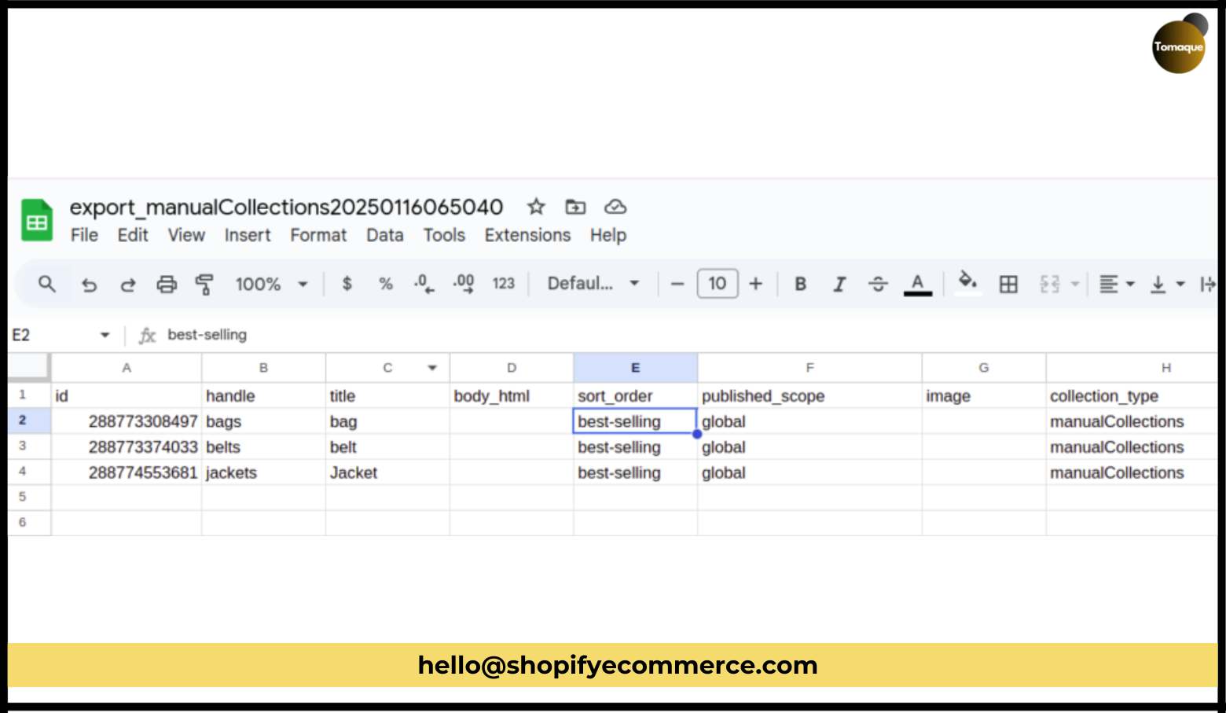This screenshot has width=1226, height=713.
Task: Open horizontal align dropdown
Action: click(x=1117, y=284)
